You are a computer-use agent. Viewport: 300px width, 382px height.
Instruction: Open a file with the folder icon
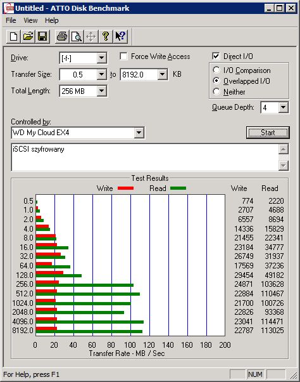click(x=28, y=37)
